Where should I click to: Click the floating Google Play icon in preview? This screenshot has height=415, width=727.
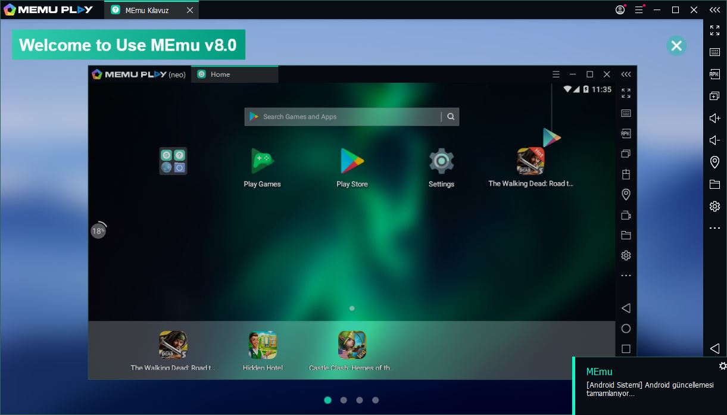(x=552, y=138)
